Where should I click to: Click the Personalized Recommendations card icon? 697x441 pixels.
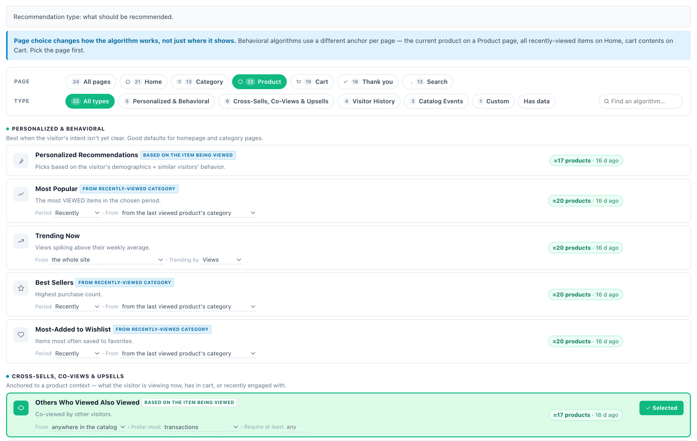pyautogui.click(x=21, y=161)
